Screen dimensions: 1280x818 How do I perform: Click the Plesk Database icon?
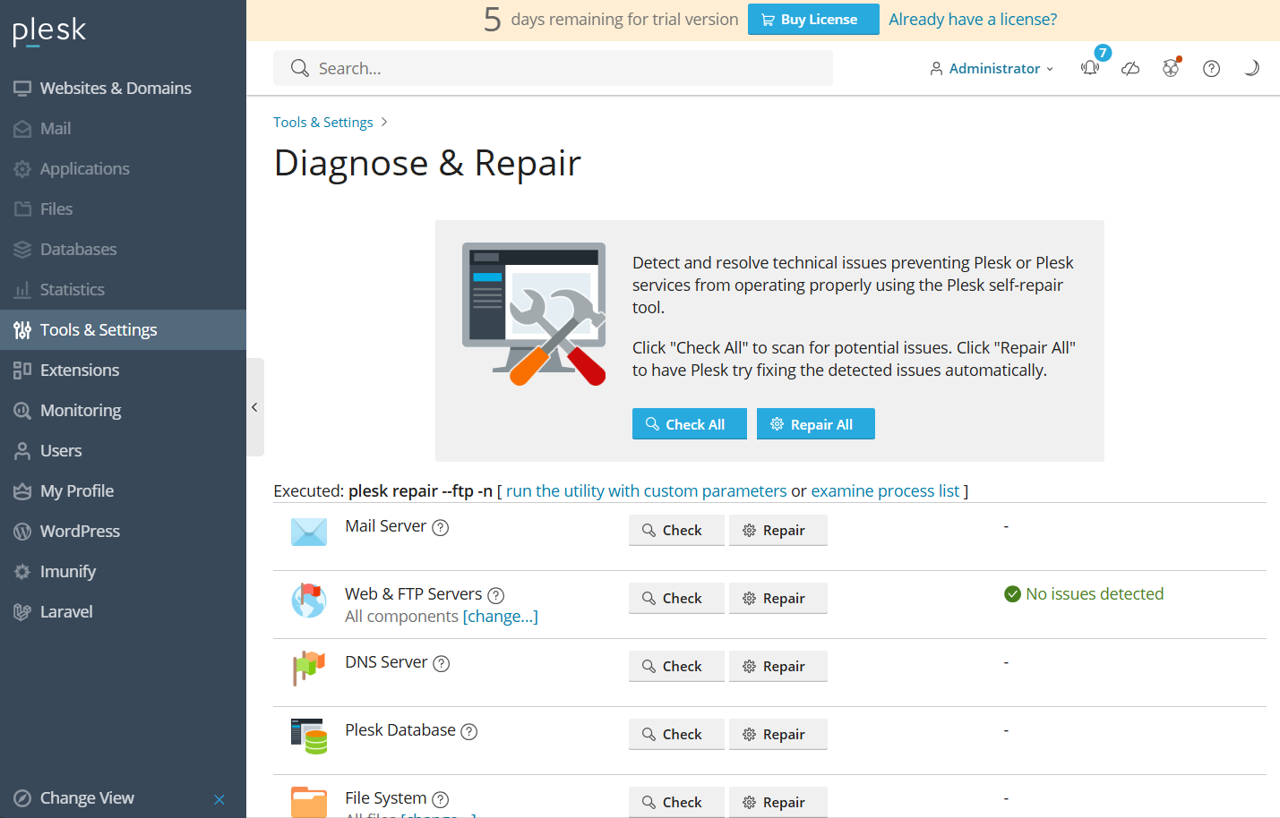tap(309, 736)
